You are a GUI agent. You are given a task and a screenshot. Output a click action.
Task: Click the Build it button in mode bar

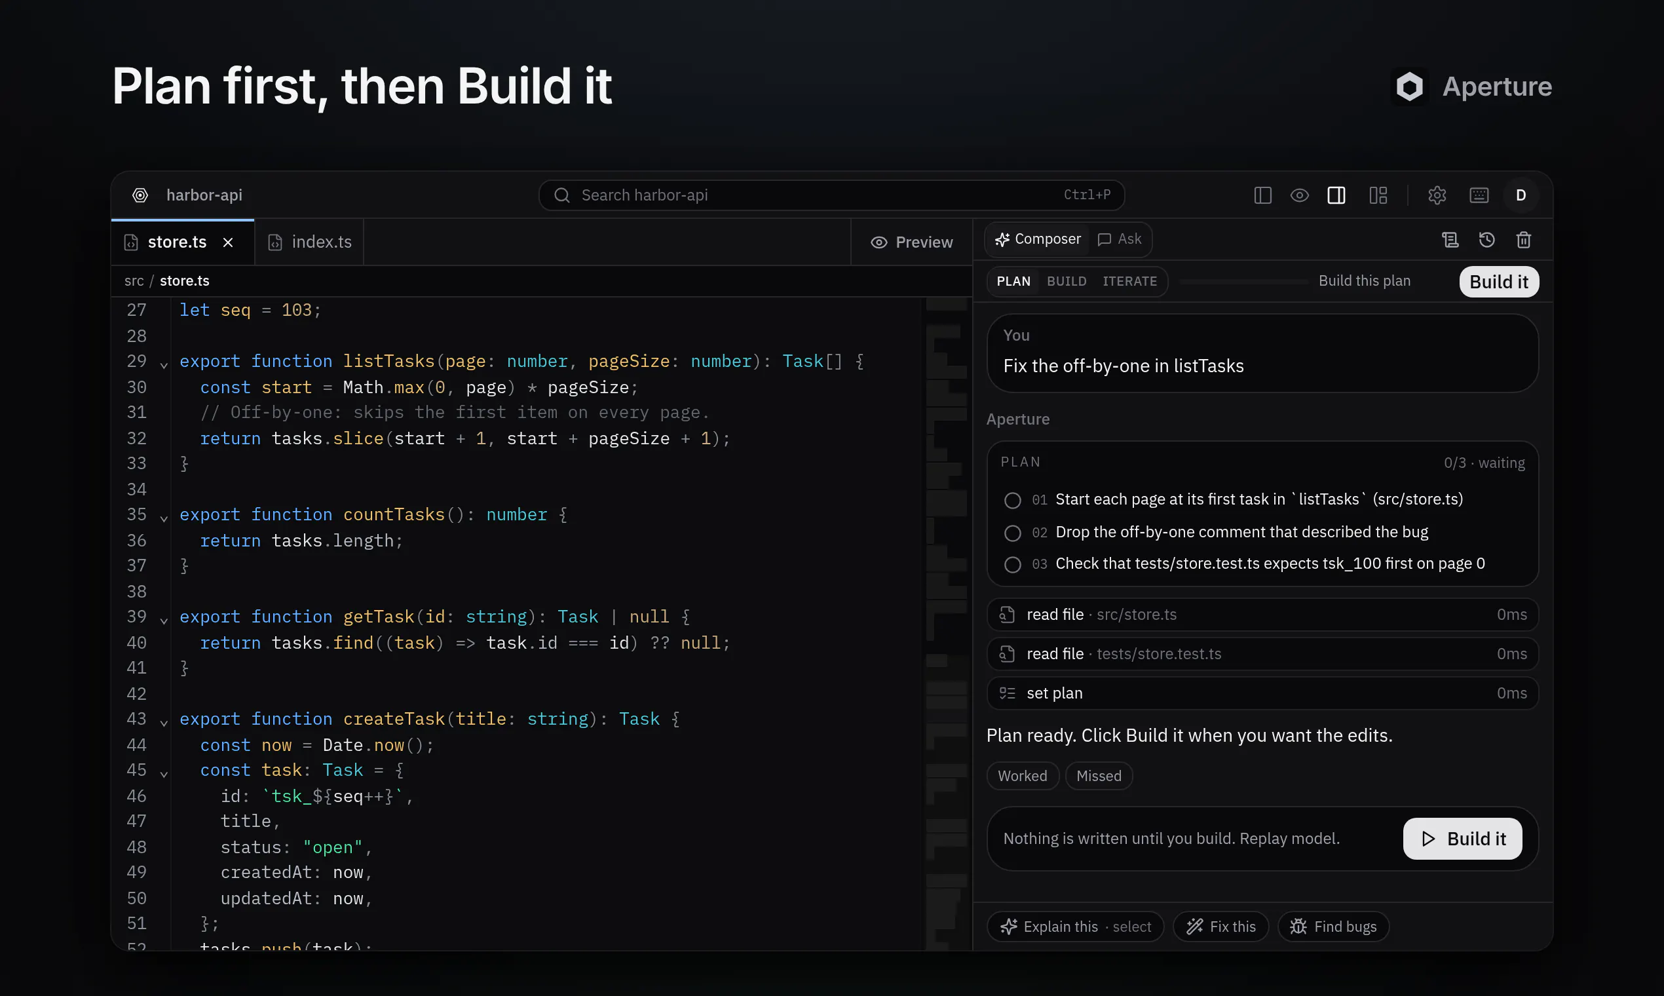point(1499,282)
